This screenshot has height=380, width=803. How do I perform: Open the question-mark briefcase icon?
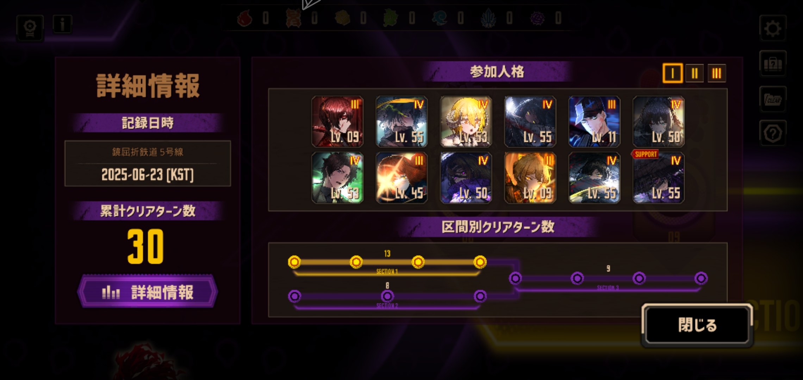[x=773, y=64]
